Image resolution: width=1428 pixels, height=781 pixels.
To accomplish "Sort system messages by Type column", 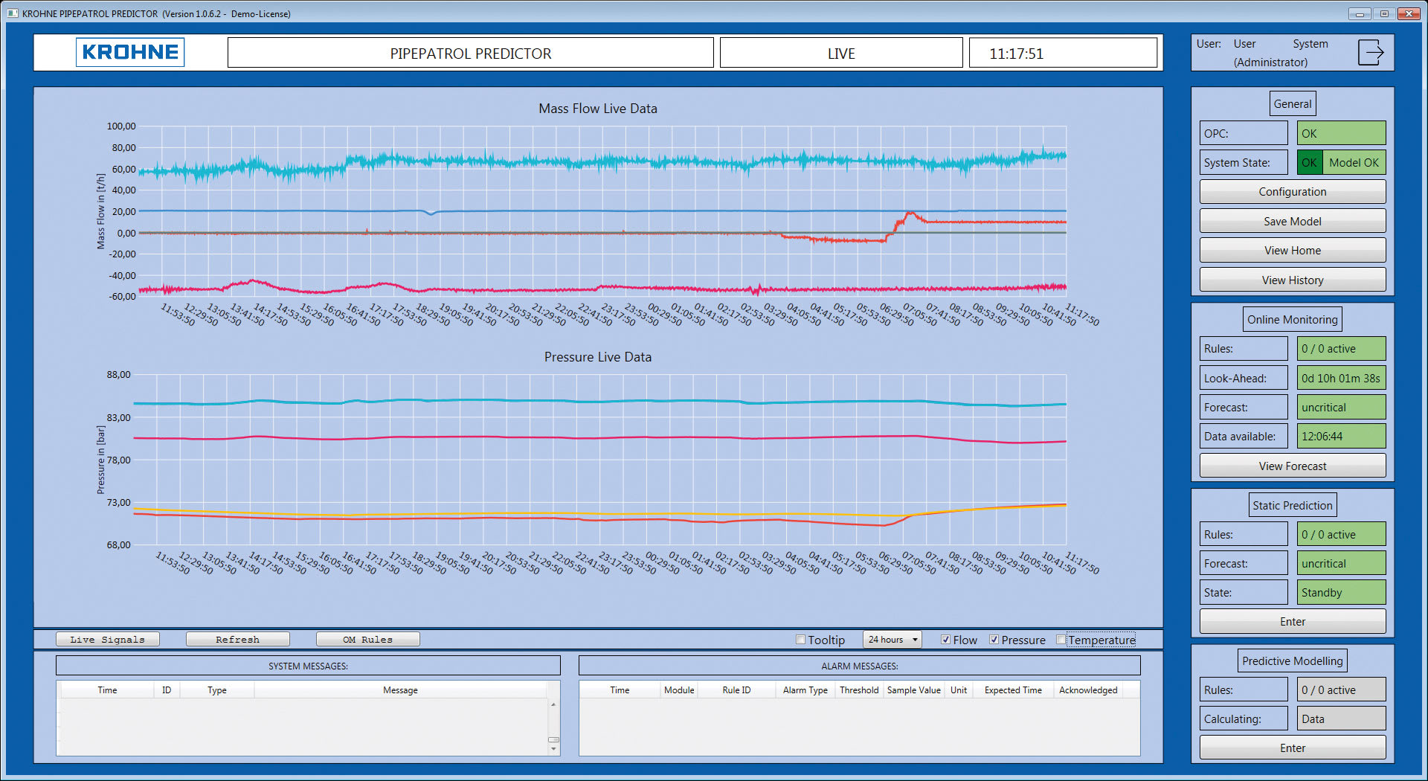I will (x=217, y=690).
